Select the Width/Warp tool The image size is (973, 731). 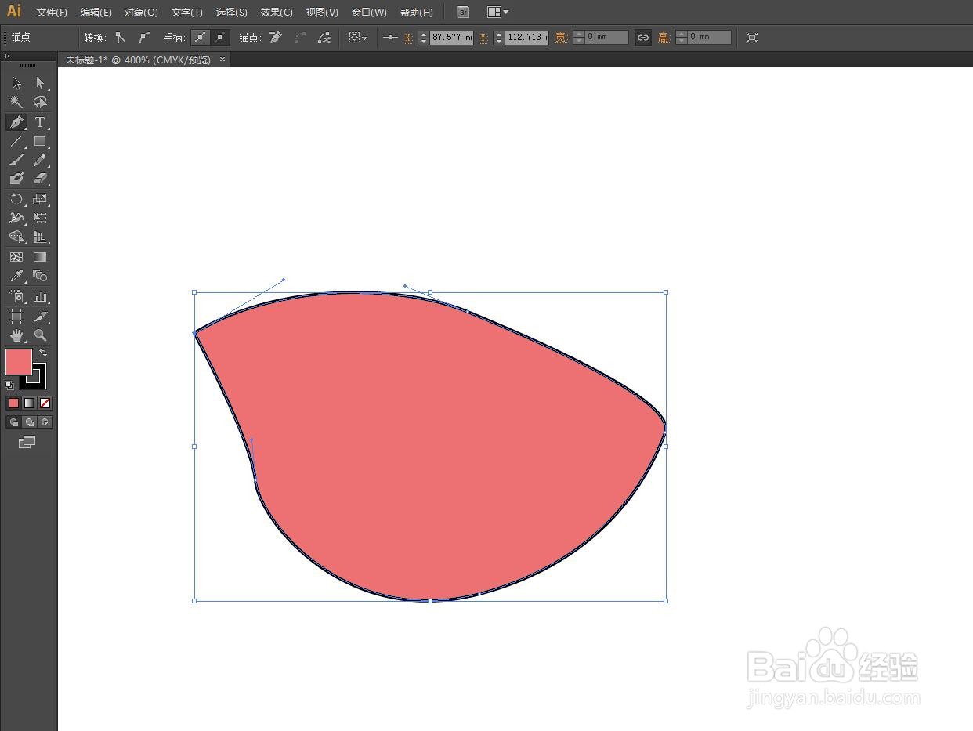coord(16,218)
